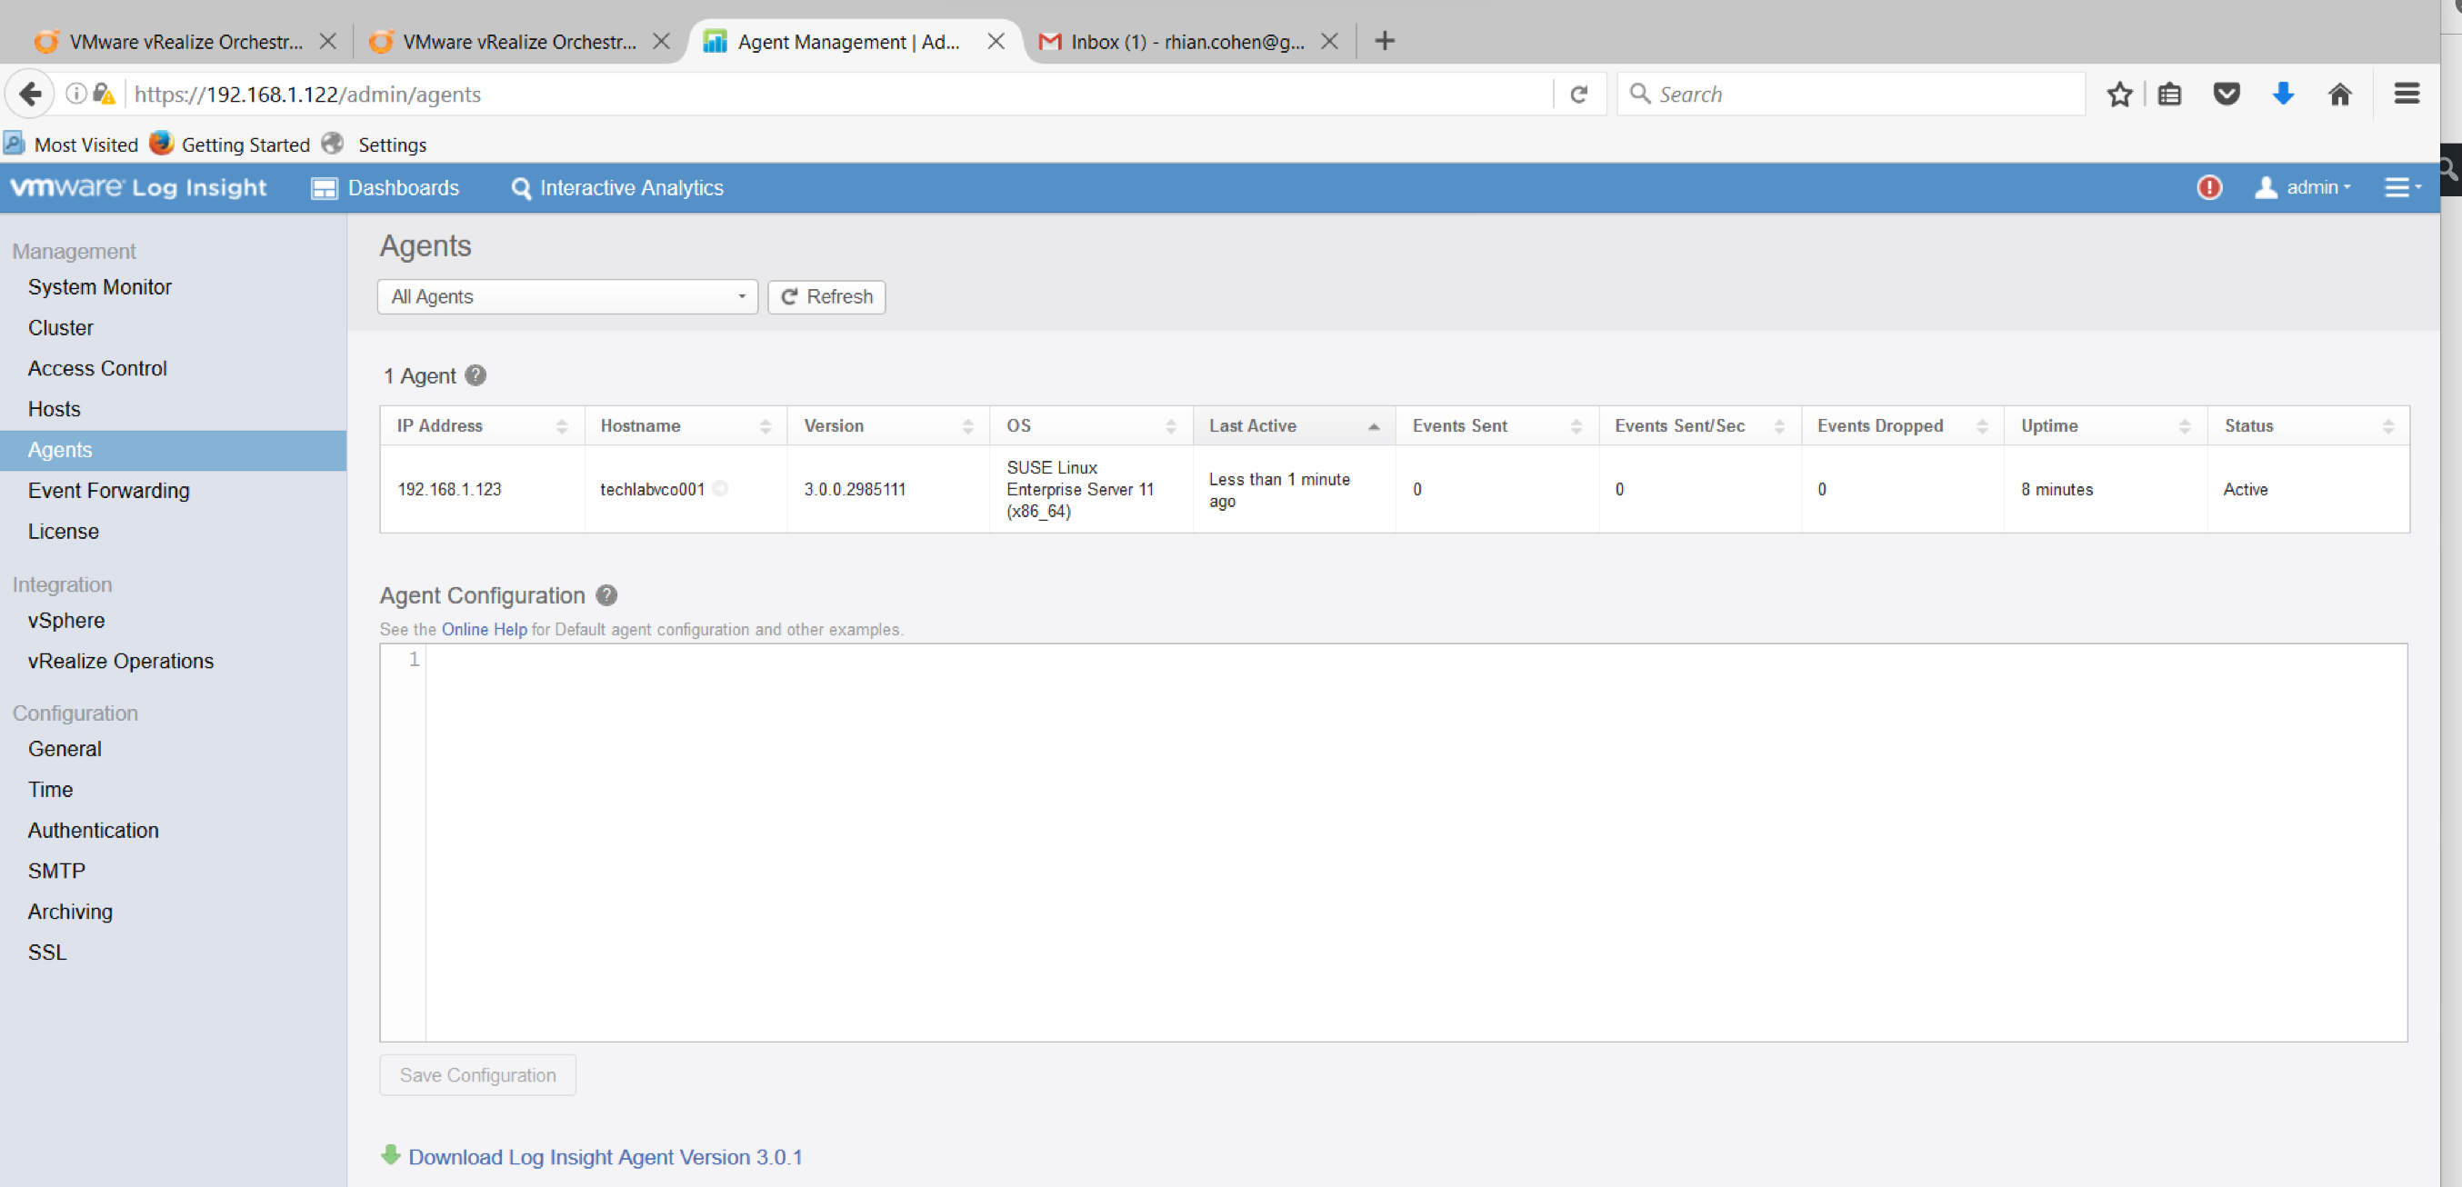Sort table by Events Sent column
This screenshot has width=2462, height=1187.
(x=1496, y=425)
